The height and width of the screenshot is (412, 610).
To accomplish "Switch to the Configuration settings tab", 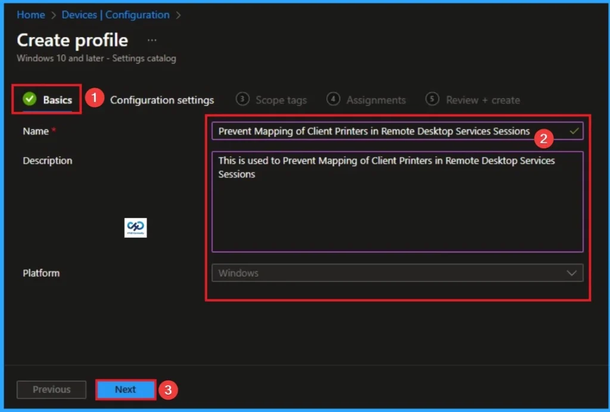I will pos(162,100).
